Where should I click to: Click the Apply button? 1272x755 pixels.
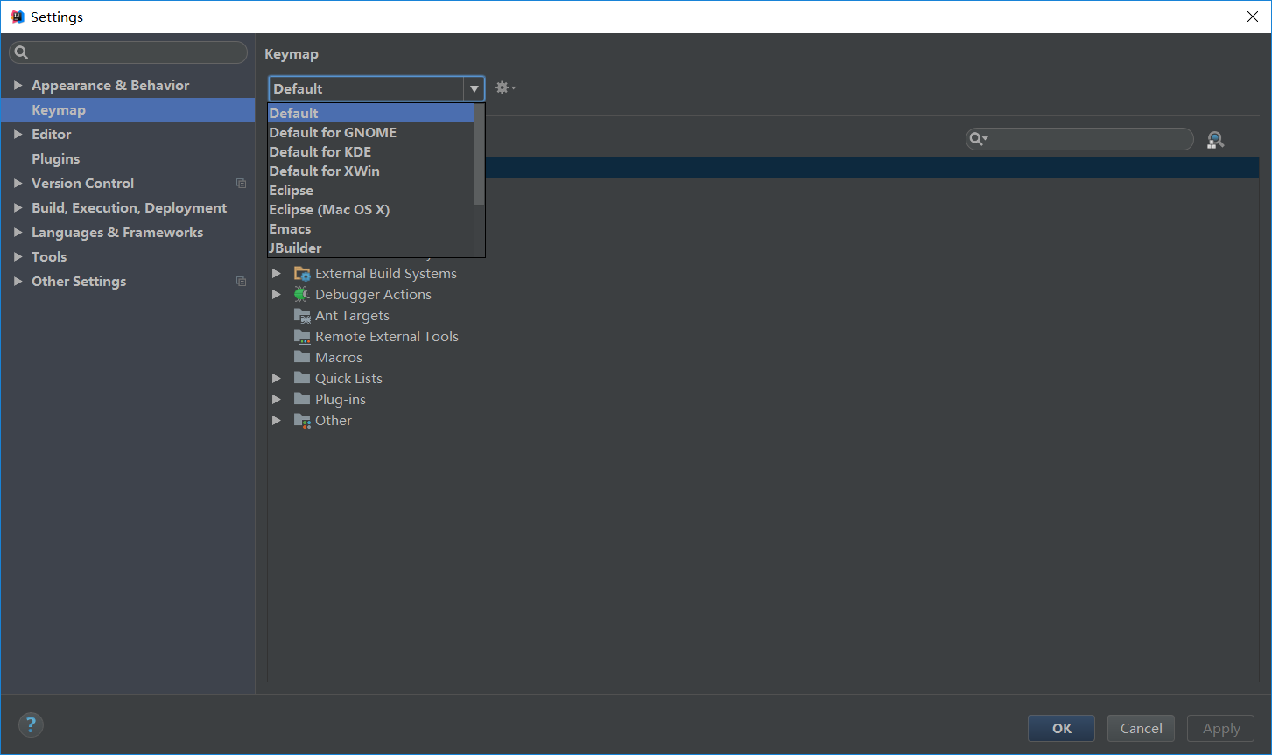(1220, 728)
